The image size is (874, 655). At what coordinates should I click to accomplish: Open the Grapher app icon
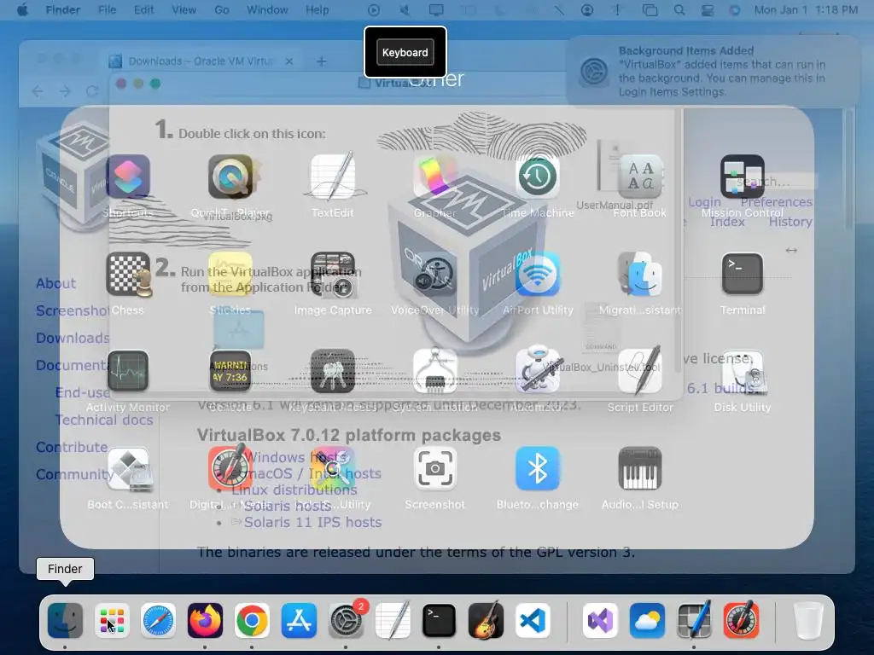pos(435,177)
